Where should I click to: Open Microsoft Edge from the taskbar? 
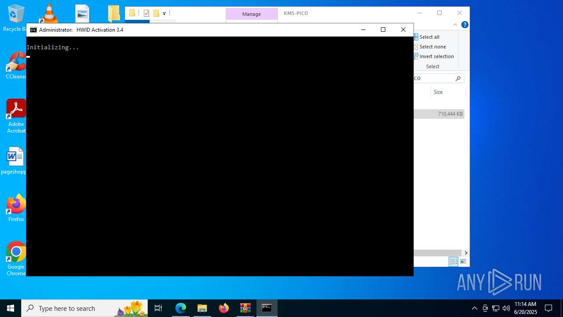(x=181, y=308)
